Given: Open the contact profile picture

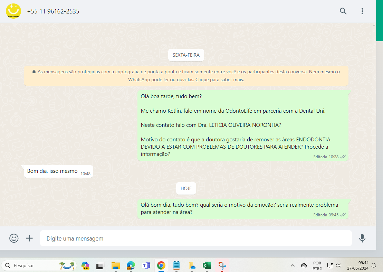Looking at the screenshot, I should pos(13,11).
